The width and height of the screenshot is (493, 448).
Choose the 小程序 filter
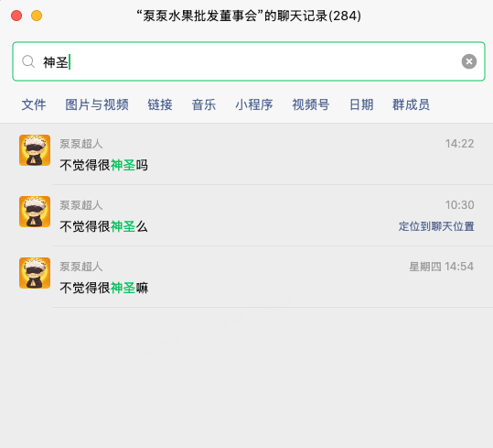click(x=254, y=104)
